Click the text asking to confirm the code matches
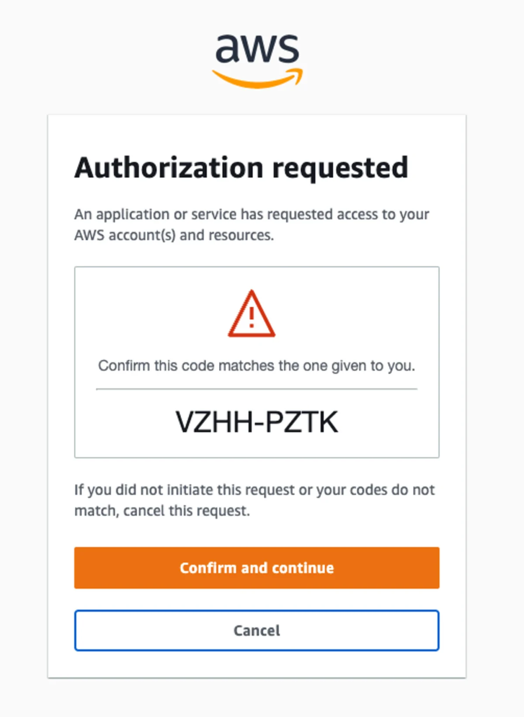524x717 pixels. click(257, 365)
